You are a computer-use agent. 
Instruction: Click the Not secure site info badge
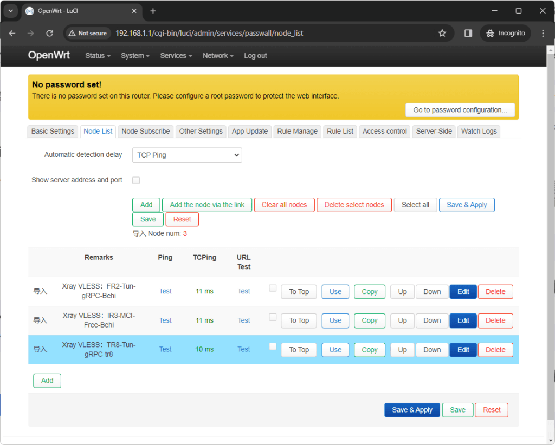click(88, 33)
